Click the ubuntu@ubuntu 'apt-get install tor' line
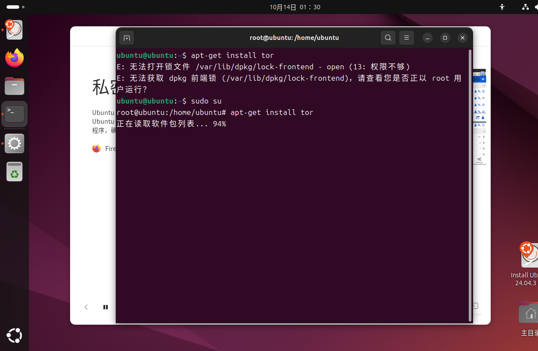 [195, 55]
